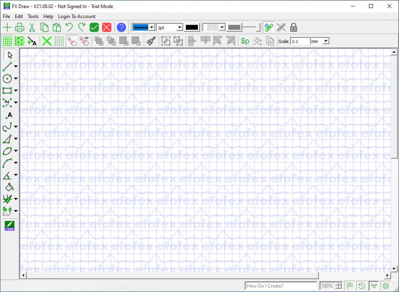Click the green plus New icon

click(7, 27)
